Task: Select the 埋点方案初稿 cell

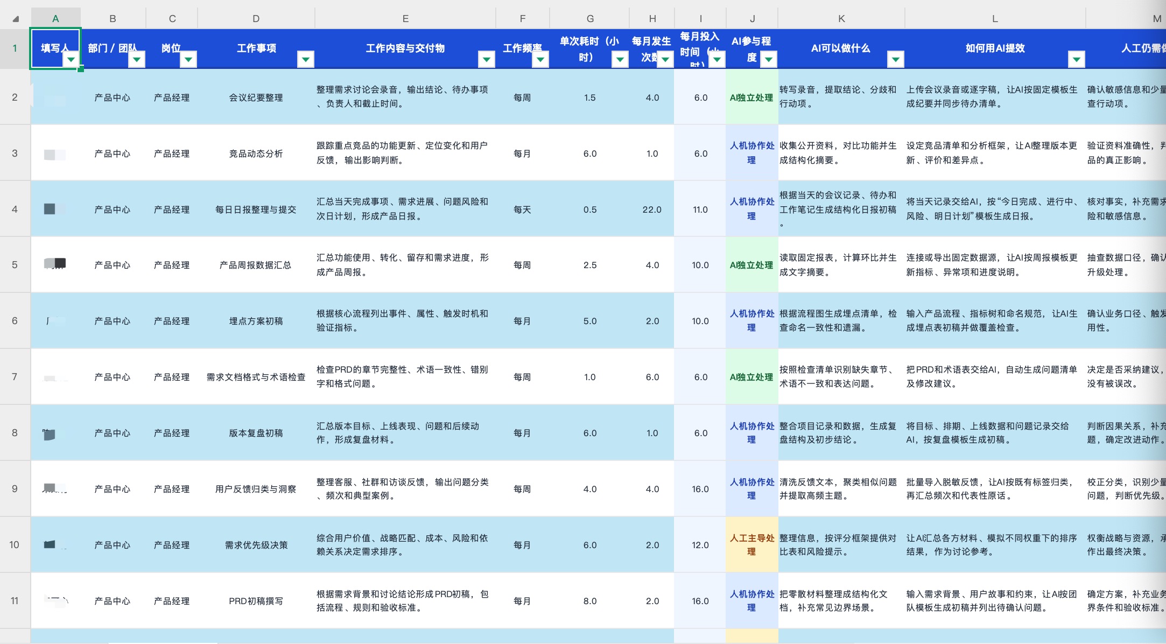Action: coord(256,321)
